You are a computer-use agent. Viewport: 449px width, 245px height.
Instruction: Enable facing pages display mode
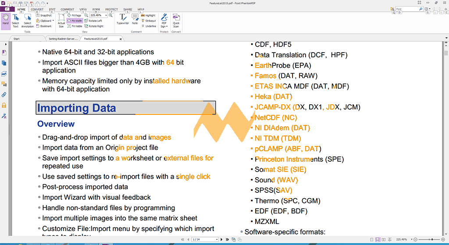(384, 239)
